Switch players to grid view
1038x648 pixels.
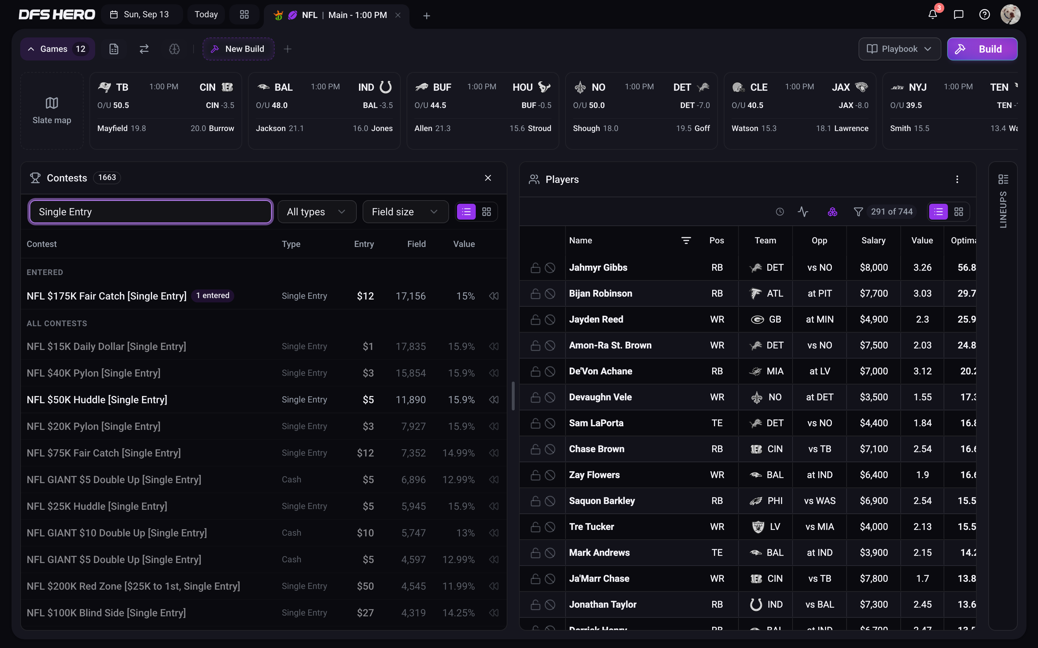tap(959, 212)
